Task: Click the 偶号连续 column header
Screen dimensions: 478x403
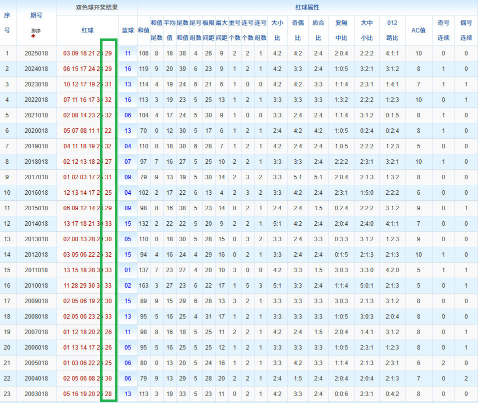Action: (x=466, y=30)
